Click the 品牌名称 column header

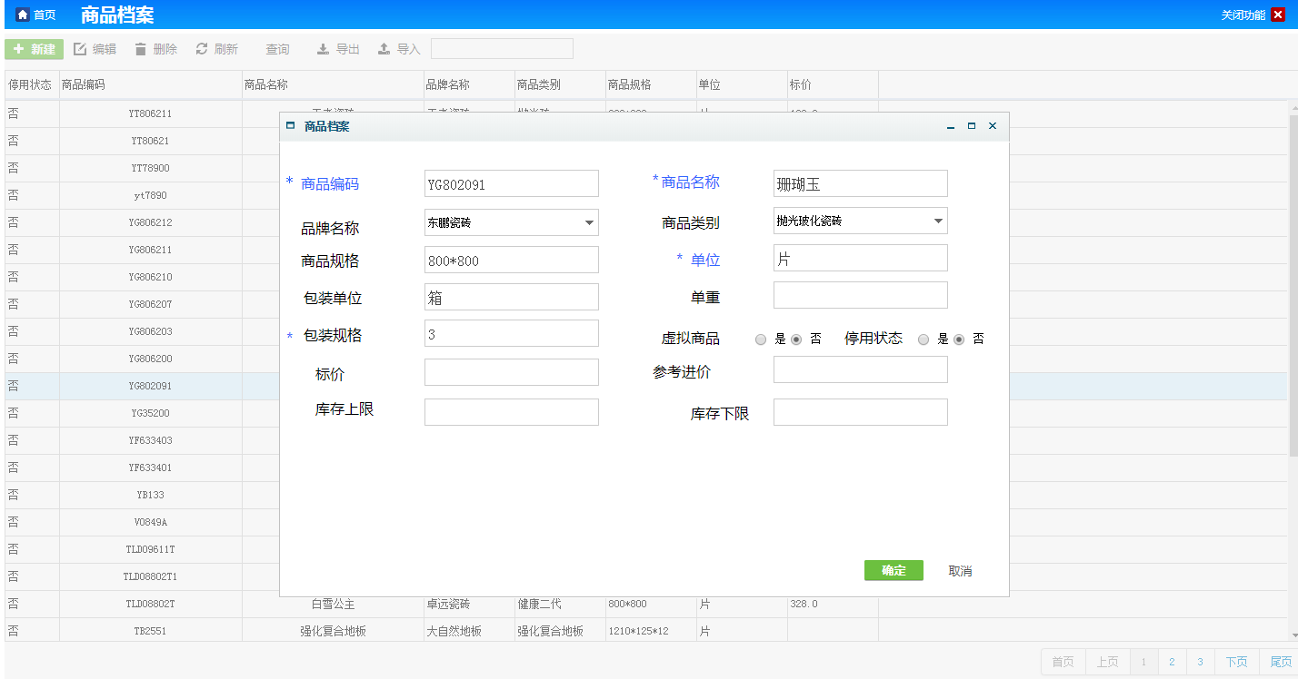point(469,84)
